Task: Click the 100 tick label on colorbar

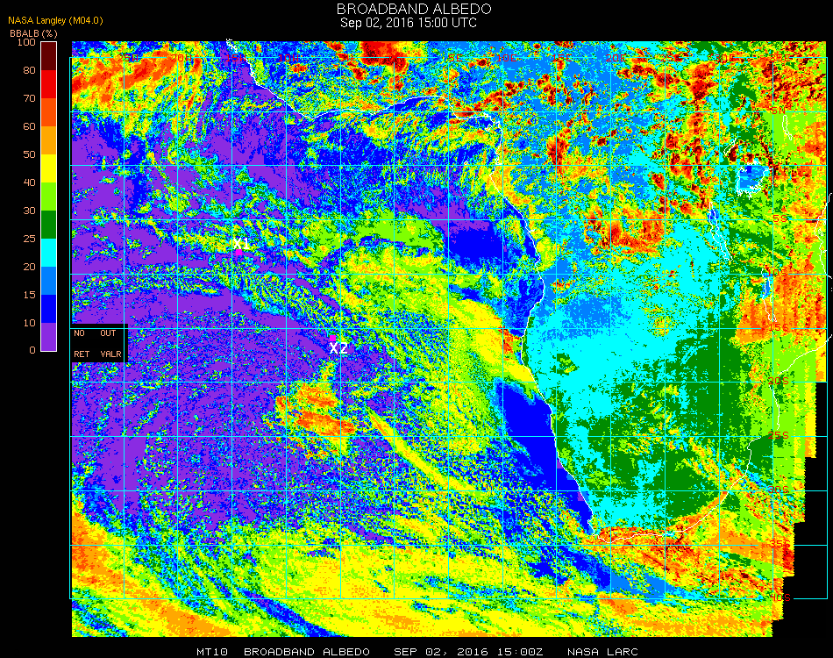Action: coord(26,42)
